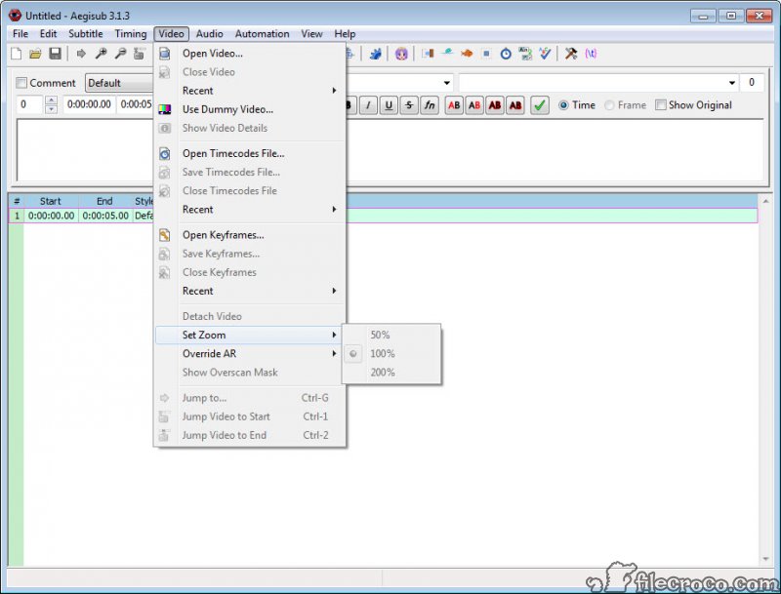The width and height of the screenshot is (781, 594).
Task: Expand Recent submenu below Close Keyframes
Action: tap(251, 291)
